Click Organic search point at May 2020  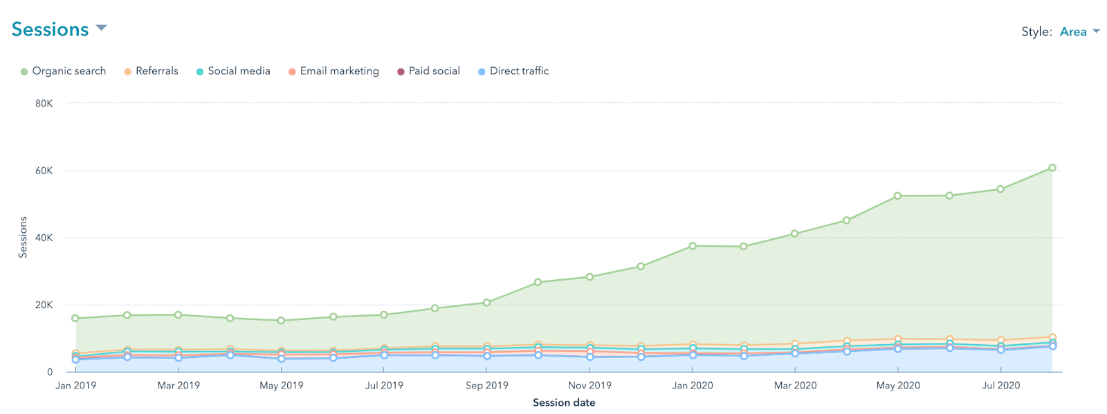(897, 196)
